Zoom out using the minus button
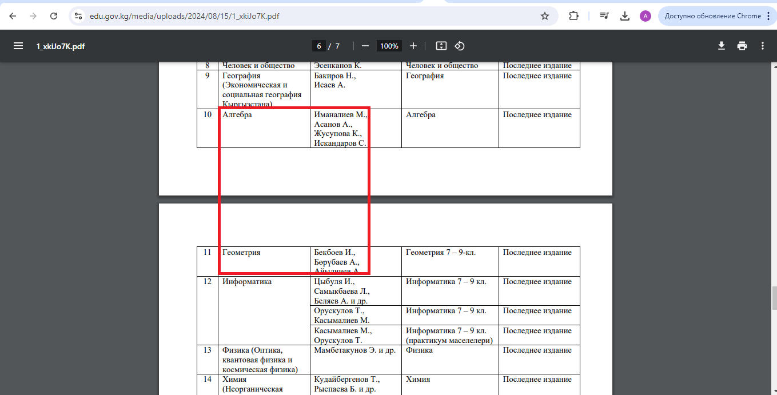Image resolution: width=777 pixels, height=395 pixels. (365, 46)
